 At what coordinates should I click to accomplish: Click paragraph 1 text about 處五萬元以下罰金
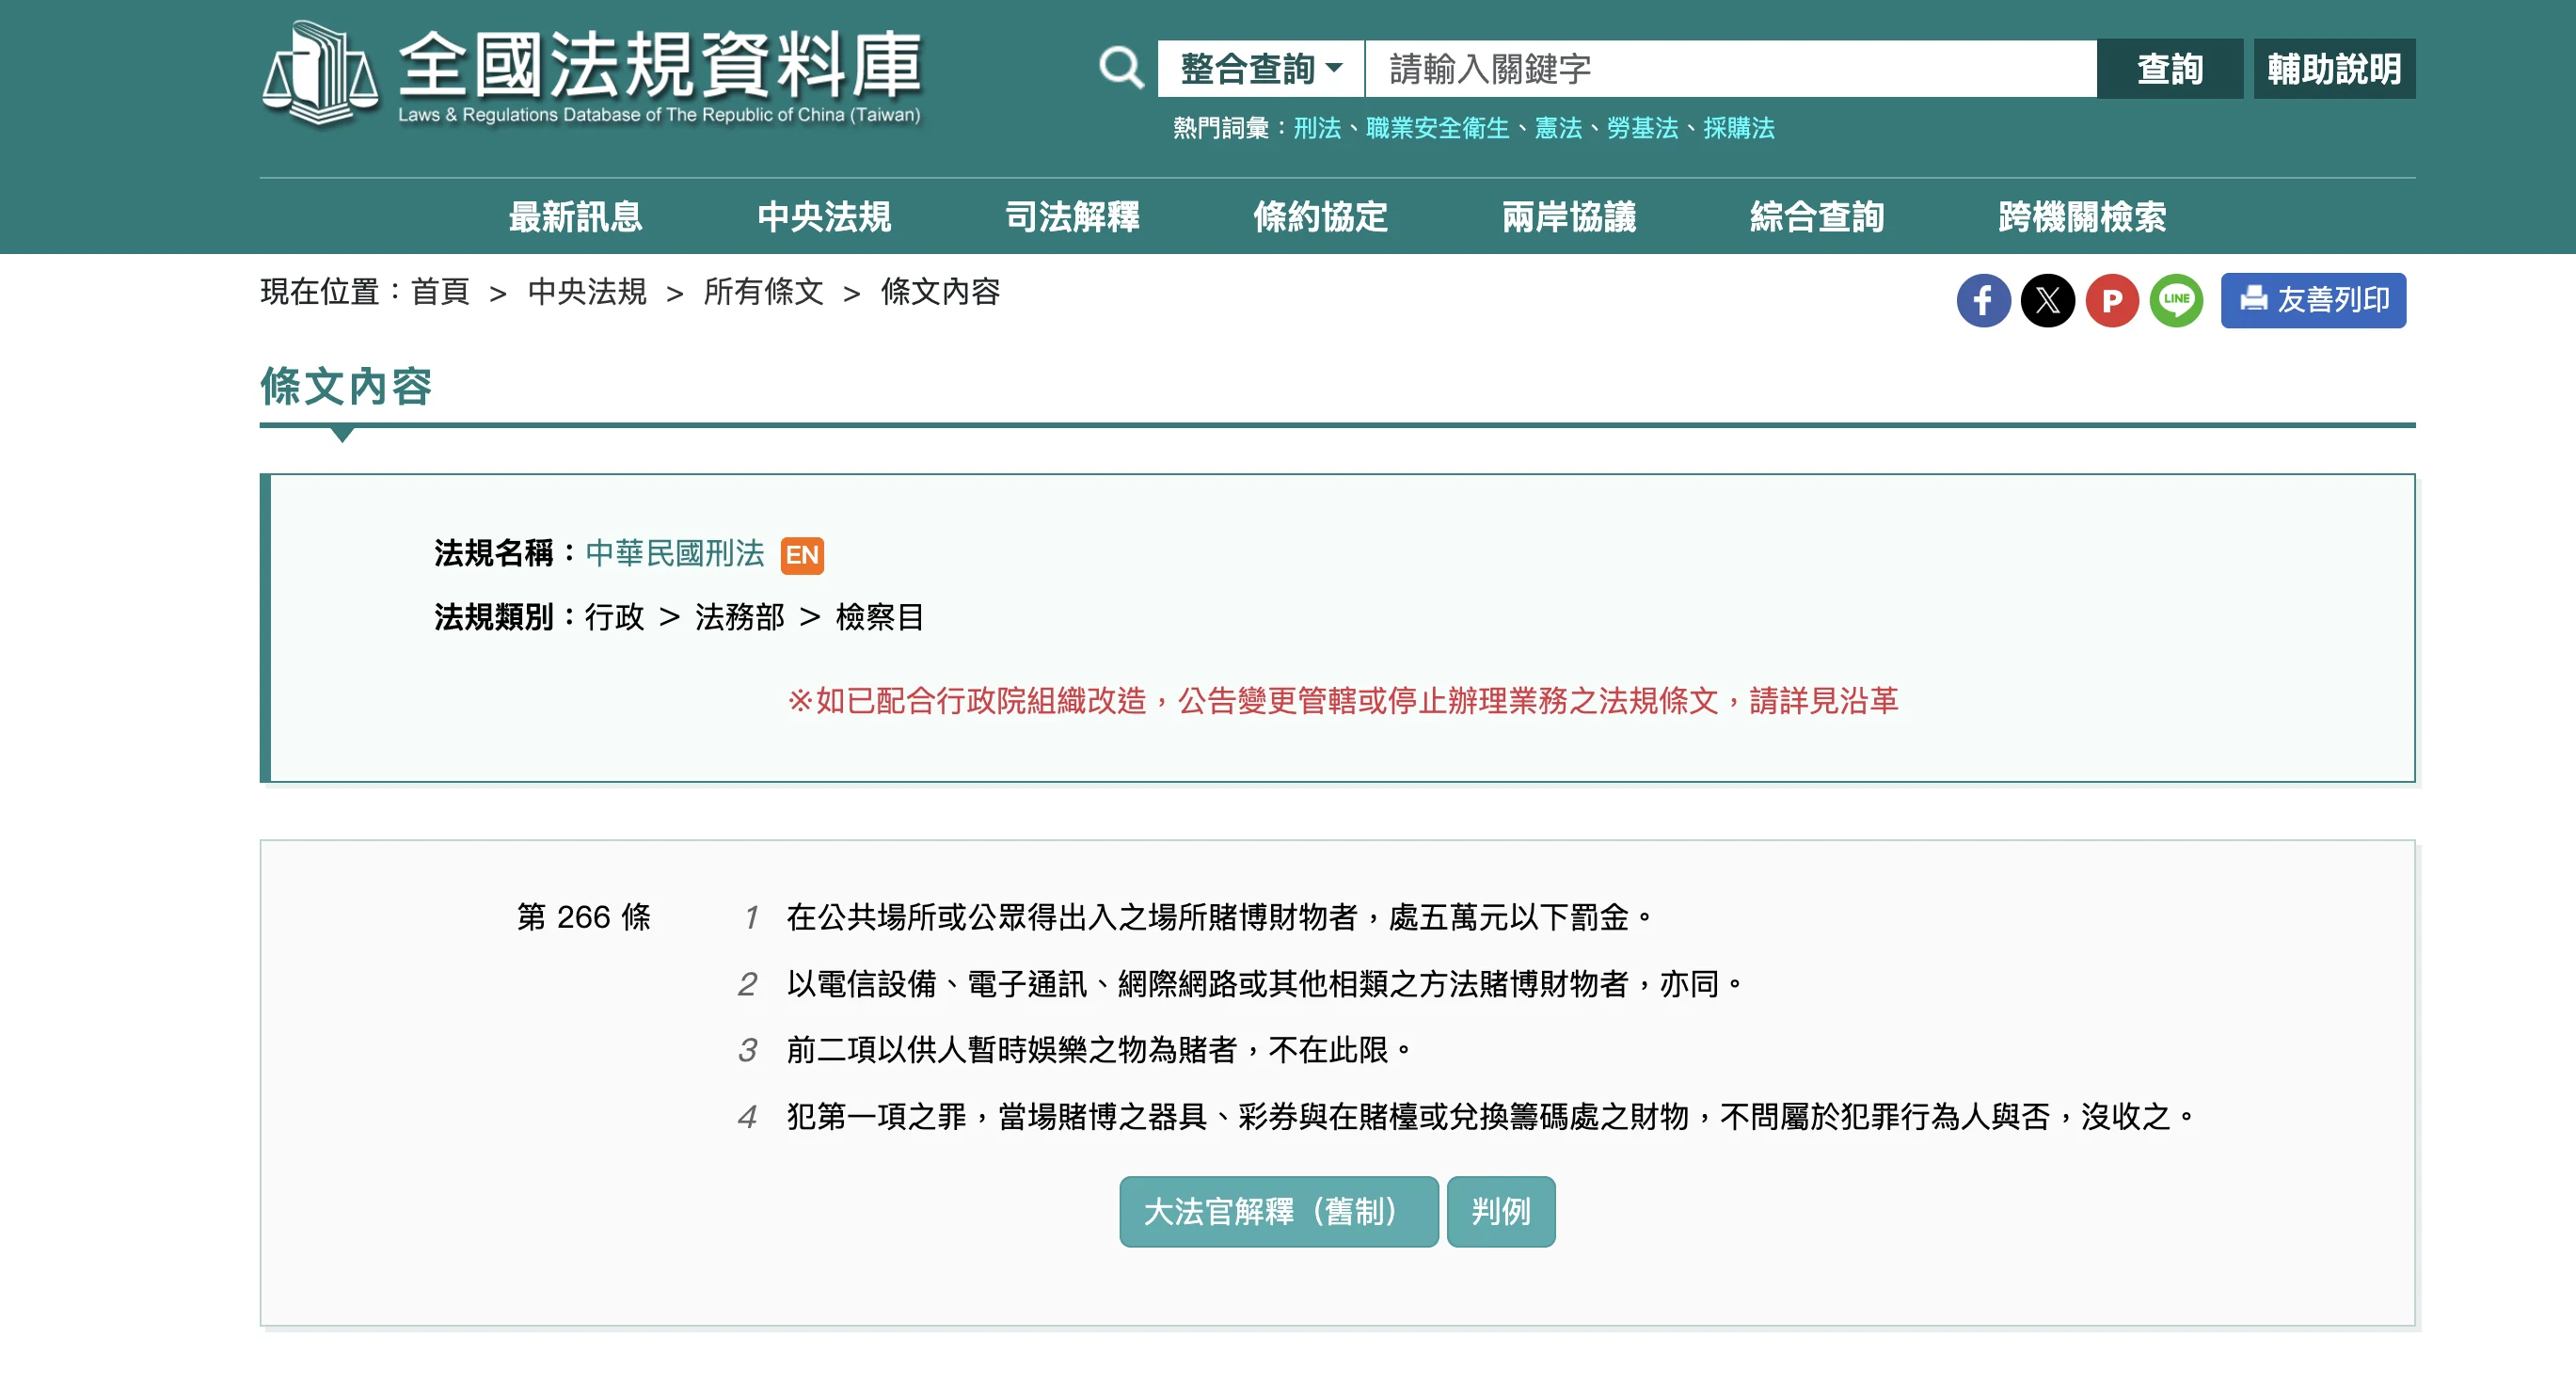(1219, 917)
